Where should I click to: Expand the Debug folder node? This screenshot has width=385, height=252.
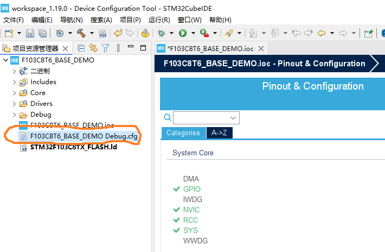[15, 115]
